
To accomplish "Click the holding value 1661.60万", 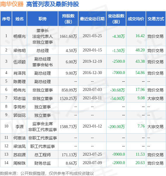I will (68, 36).
